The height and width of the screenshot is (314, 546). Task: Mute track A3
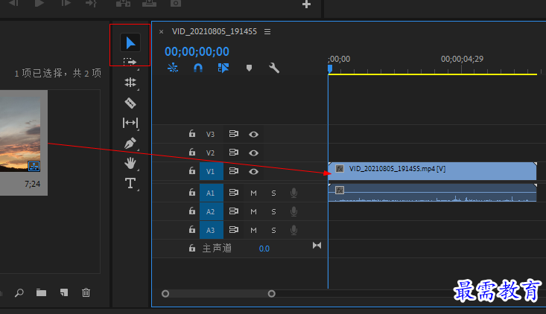click(x=253, y=230)
